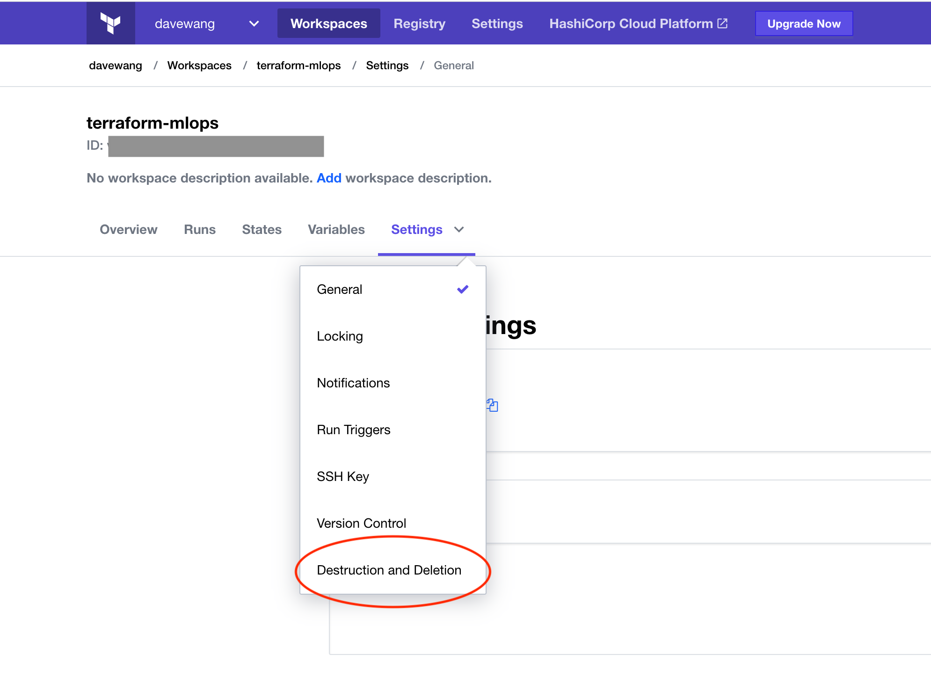Click the Upgrade Now button
This screenshot has width=931, height=684.
pyautogui.click(x=804, y=23)
